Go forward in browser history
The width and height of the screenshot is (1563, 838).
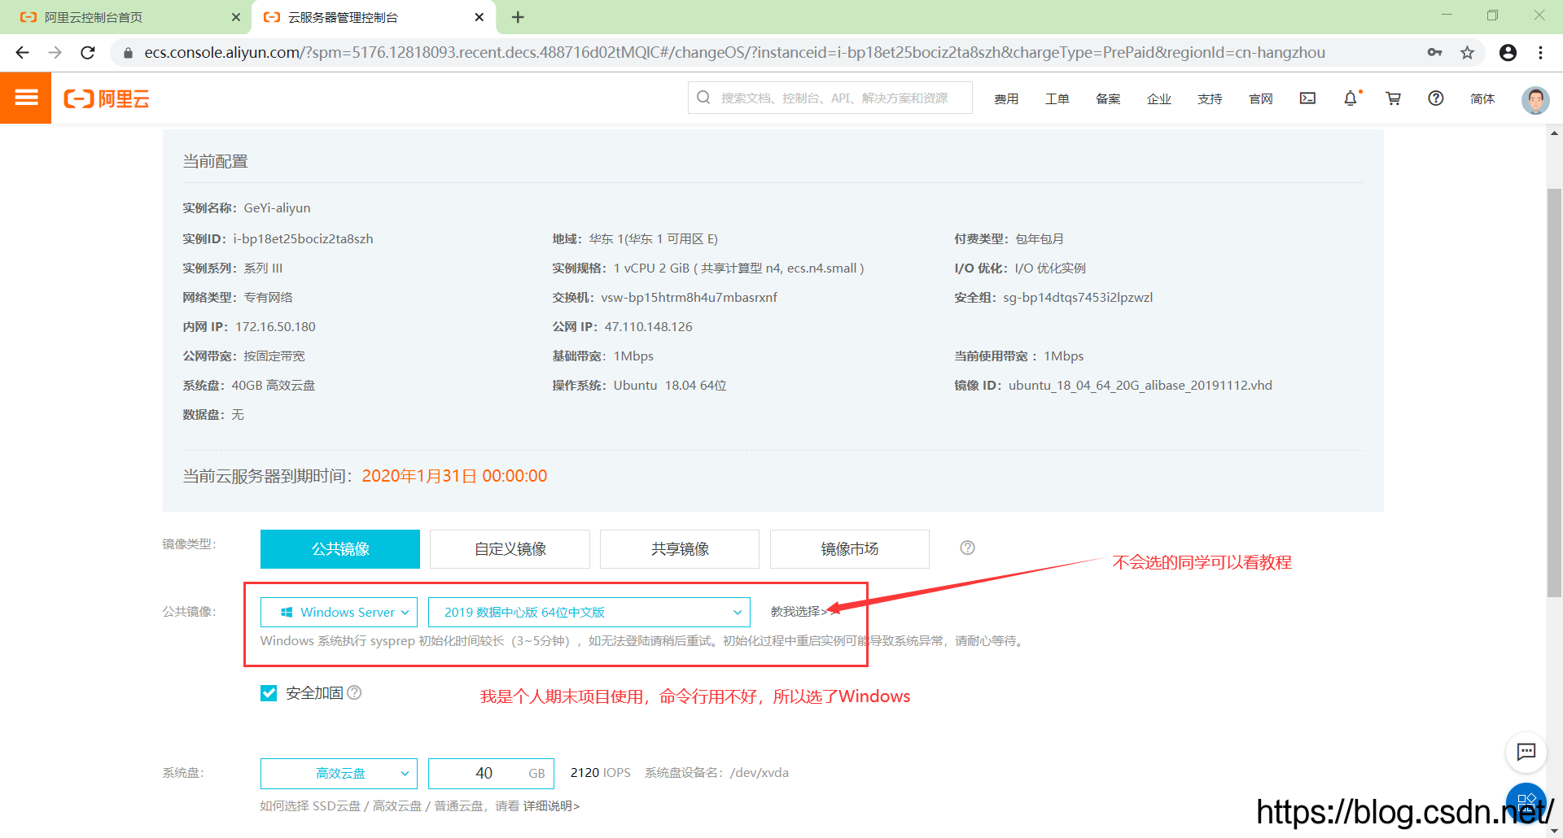[x=55, y=52]
